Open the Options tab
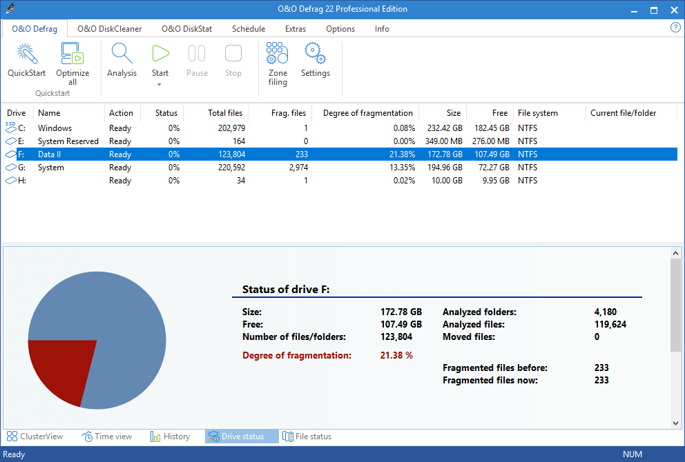The height and width of the screenshot is (462, 685). click(x=340, y=29)
